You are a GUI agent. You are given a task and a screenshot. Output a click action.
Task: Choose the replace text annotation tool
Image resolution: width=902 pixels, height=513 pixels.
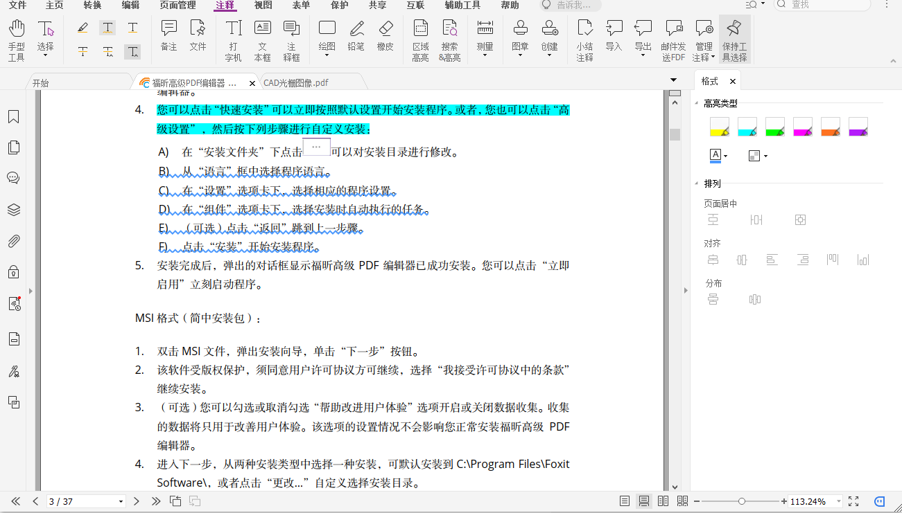[x=107, y=52]
